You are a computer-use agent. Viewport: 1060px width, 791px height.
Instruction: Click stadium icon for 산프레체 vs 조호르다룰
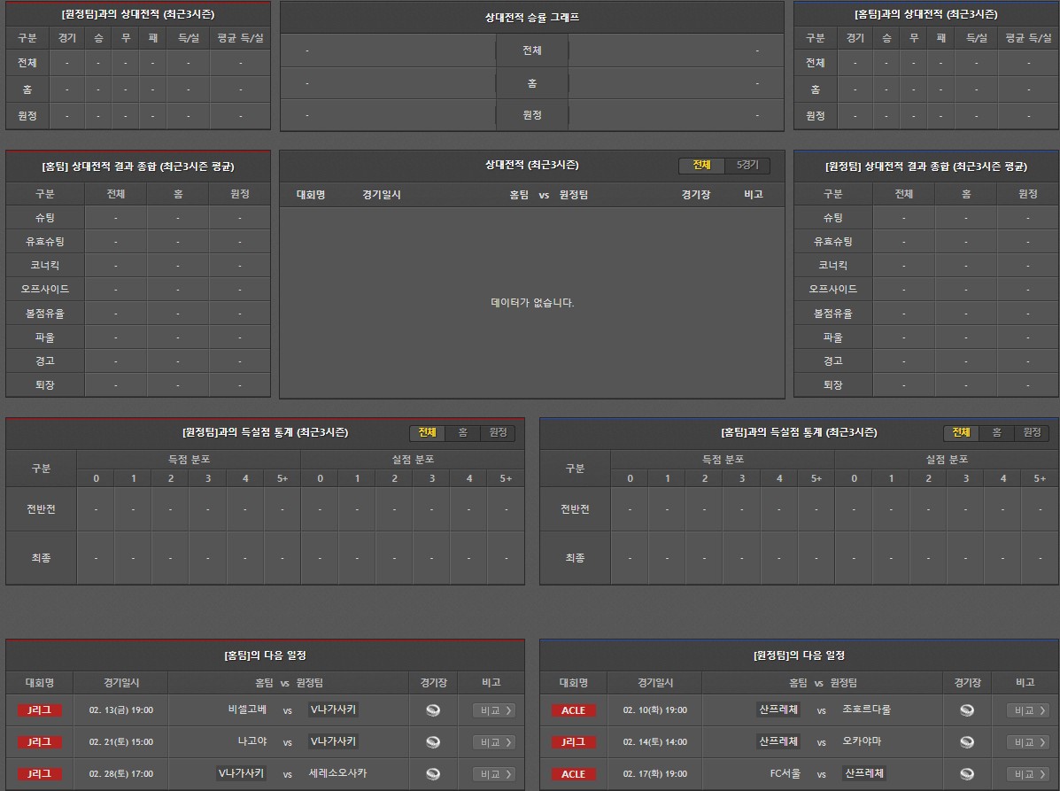pyautogui.click(x=967, y=710)
